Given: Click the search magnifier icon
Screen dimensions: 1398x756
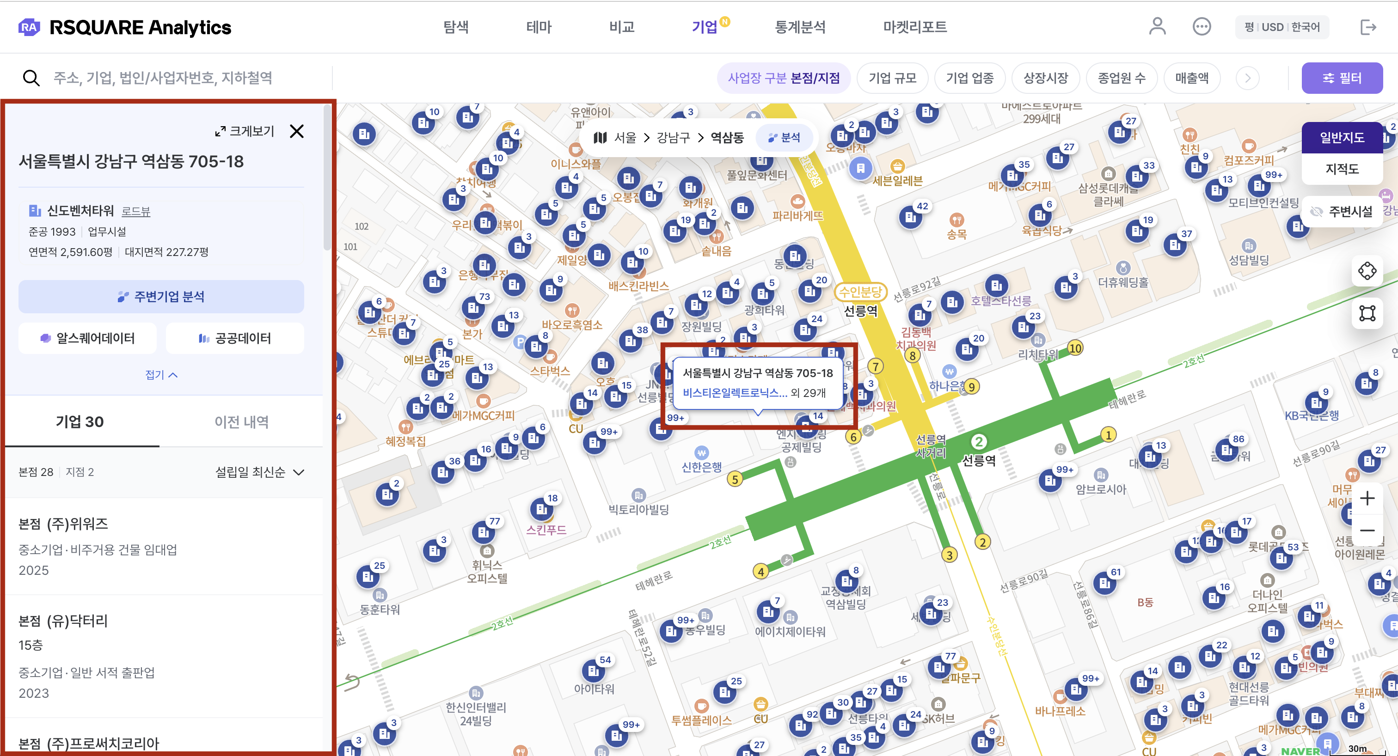Looking at the screenshot, I should 31,78.
